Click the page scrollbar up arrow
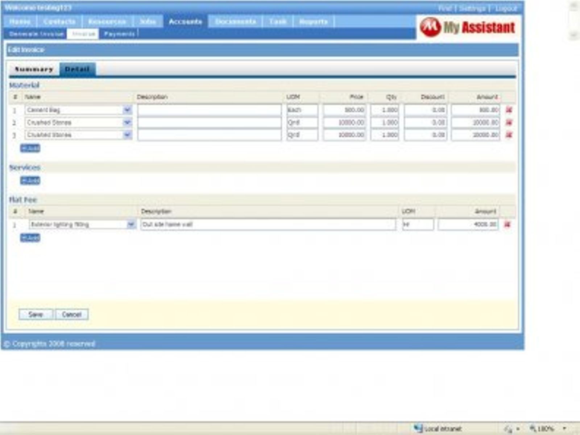Viewport: 580px width, 435px height. point(574,5)
